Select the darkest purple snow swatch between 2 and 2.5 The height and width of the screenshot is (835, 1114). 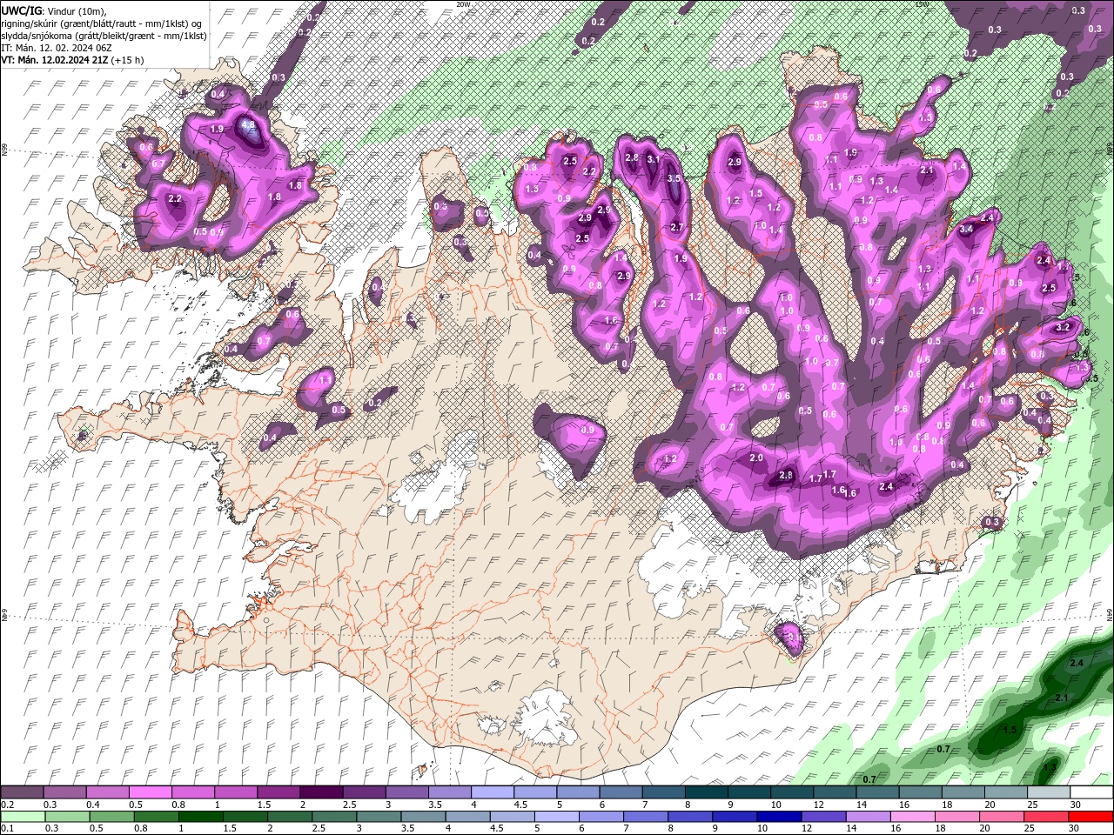(320, 792)
